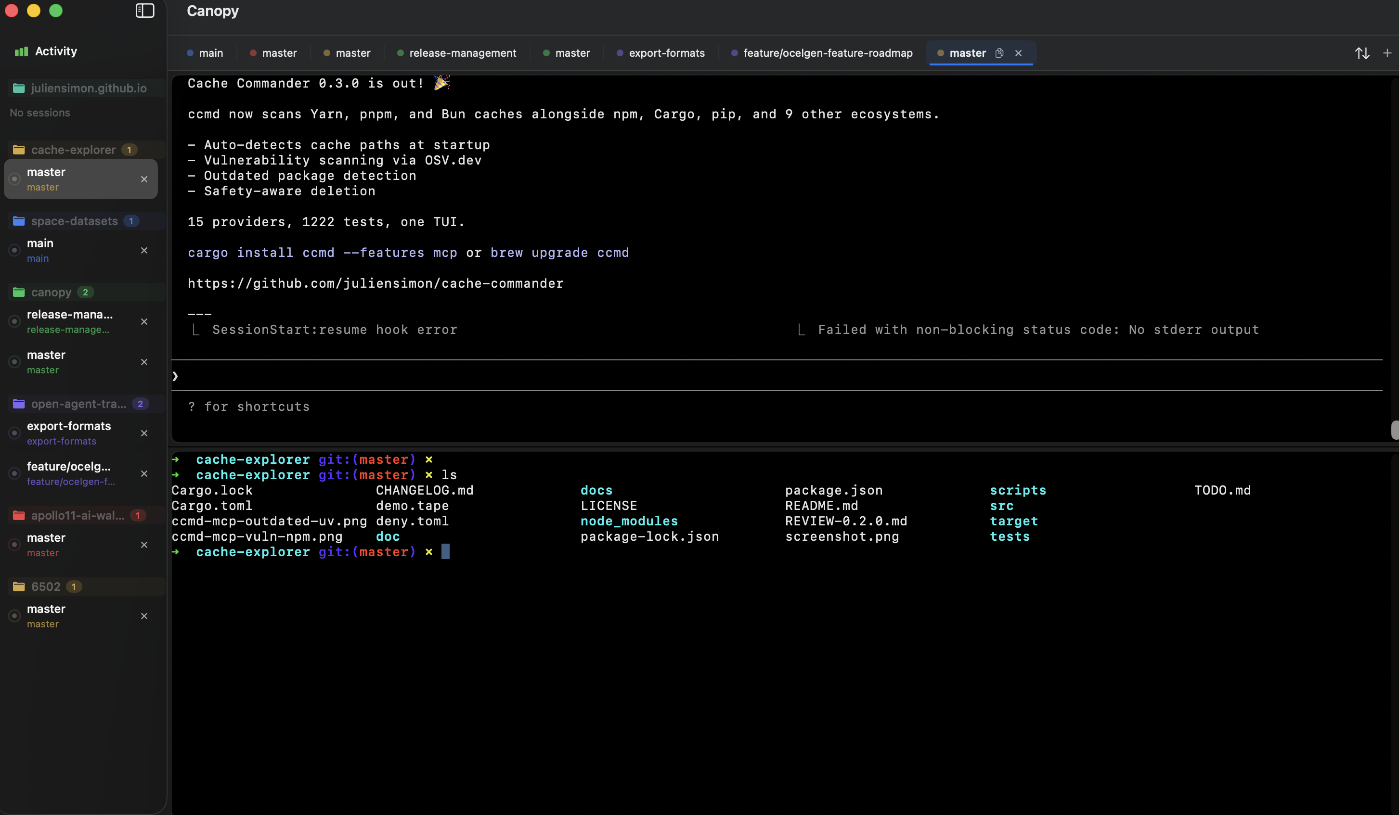The image size is (1399, 815).
Task: Select master session under 6502
Action: pos(80,616)
